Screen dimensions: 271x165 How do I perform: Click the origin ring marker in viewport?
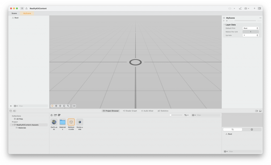[135, 62]
